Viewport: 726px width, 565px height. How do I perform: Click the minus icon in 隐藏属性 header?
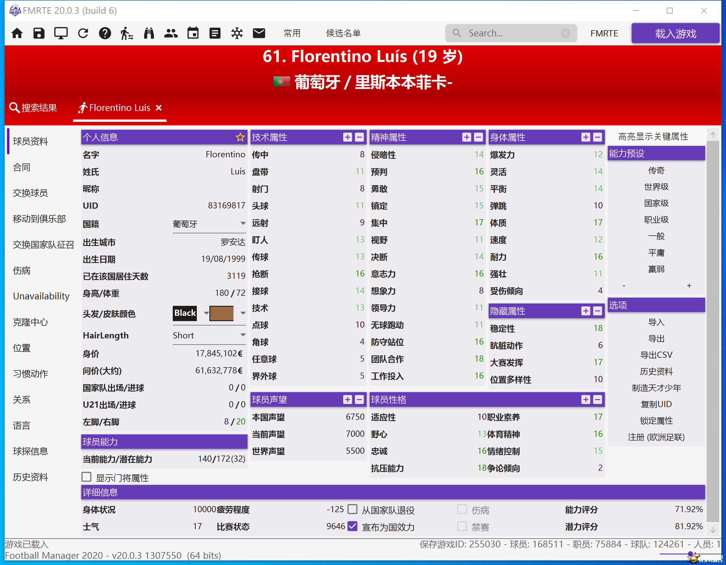(x=597, y=311)
